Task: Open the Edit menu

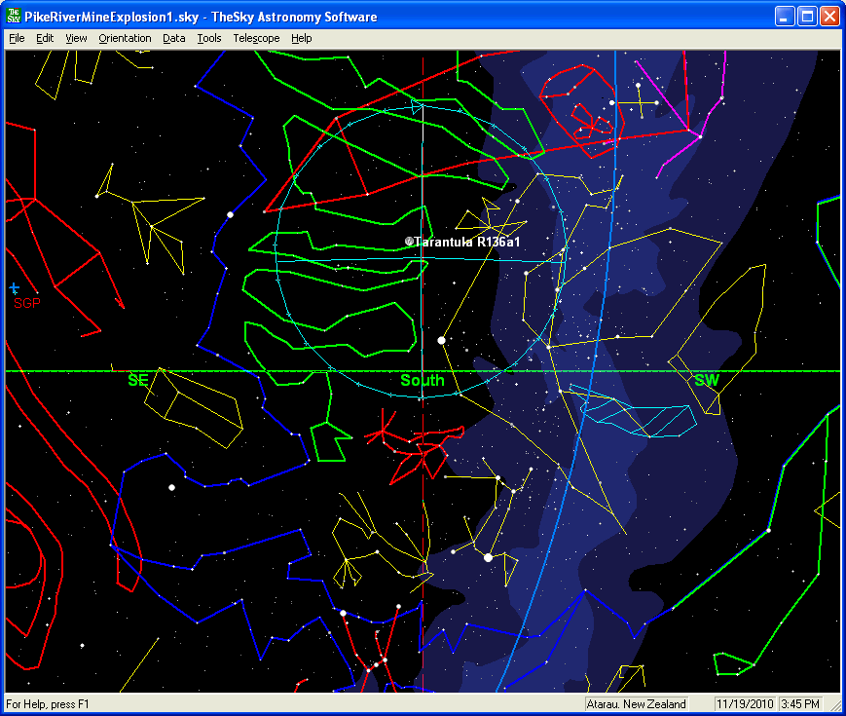Action: tap(45, 38)
